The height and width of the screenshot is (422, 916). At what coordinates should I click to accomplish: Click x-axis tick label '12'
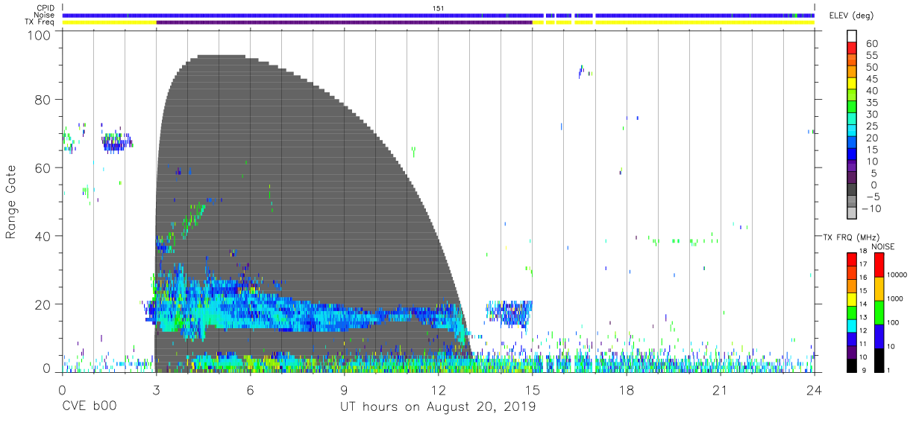coord(438,390)
